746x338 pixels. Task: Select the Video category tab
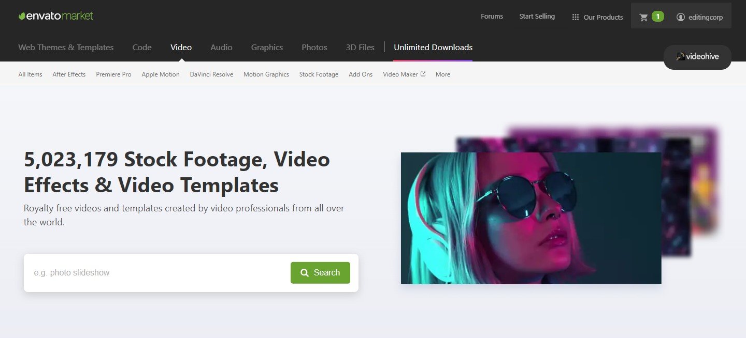[181, 47]
